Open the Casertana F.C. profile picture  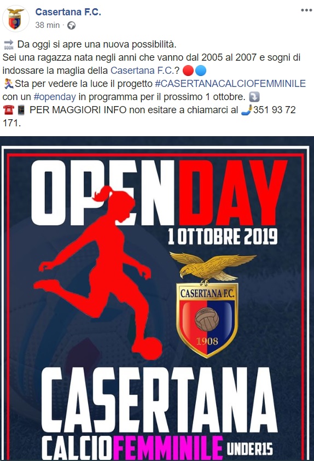tap(15, 19)
